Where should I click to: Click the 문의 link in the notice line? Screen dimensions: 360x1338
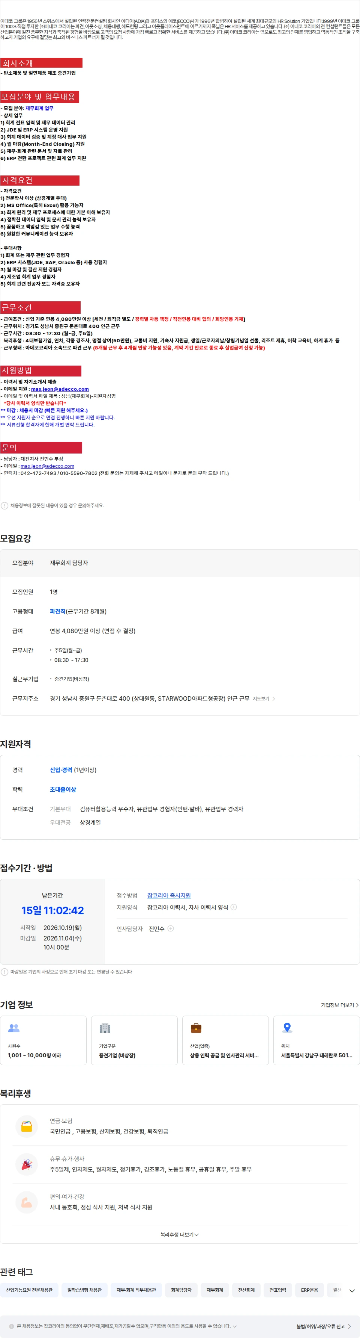point(82,505)
